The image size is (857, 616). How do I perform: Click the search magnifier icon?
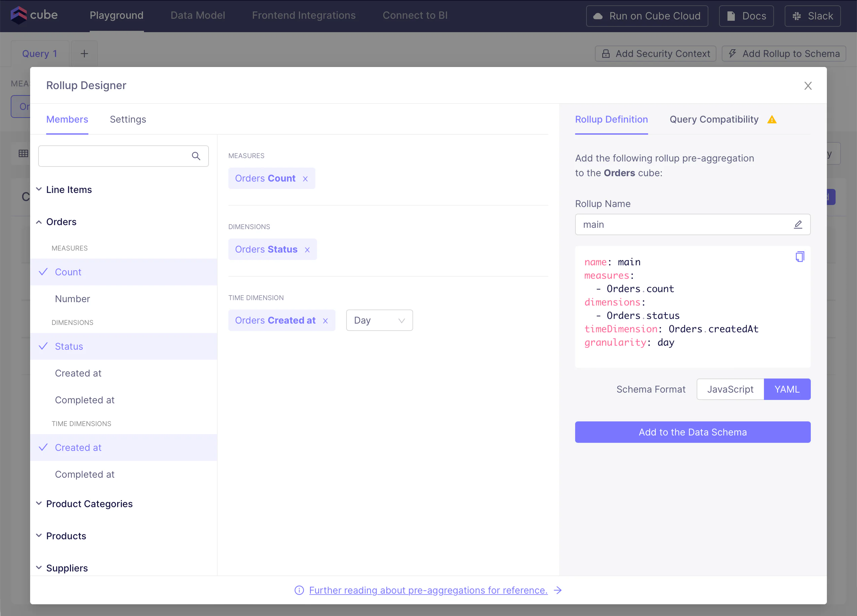tap(196, 156)
